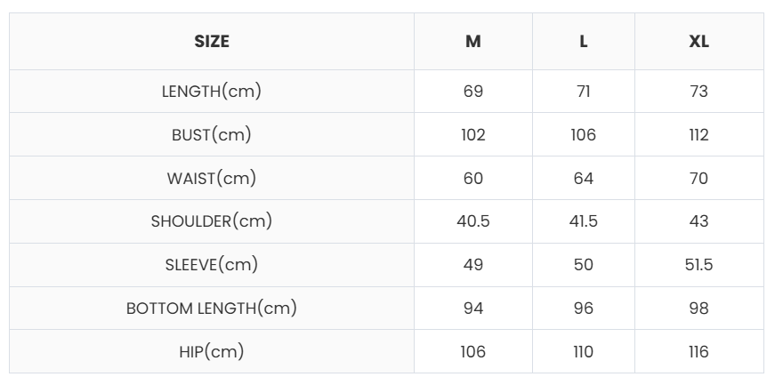Select the M size header
Image resolution: width=775 pixels, height=385 pixels.
point(473,42)
